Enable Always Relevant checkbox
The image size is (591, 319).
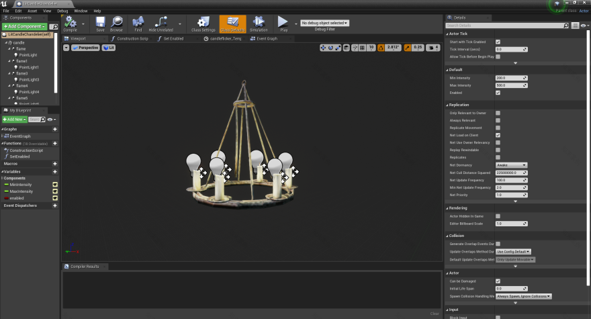coord(498,120)
